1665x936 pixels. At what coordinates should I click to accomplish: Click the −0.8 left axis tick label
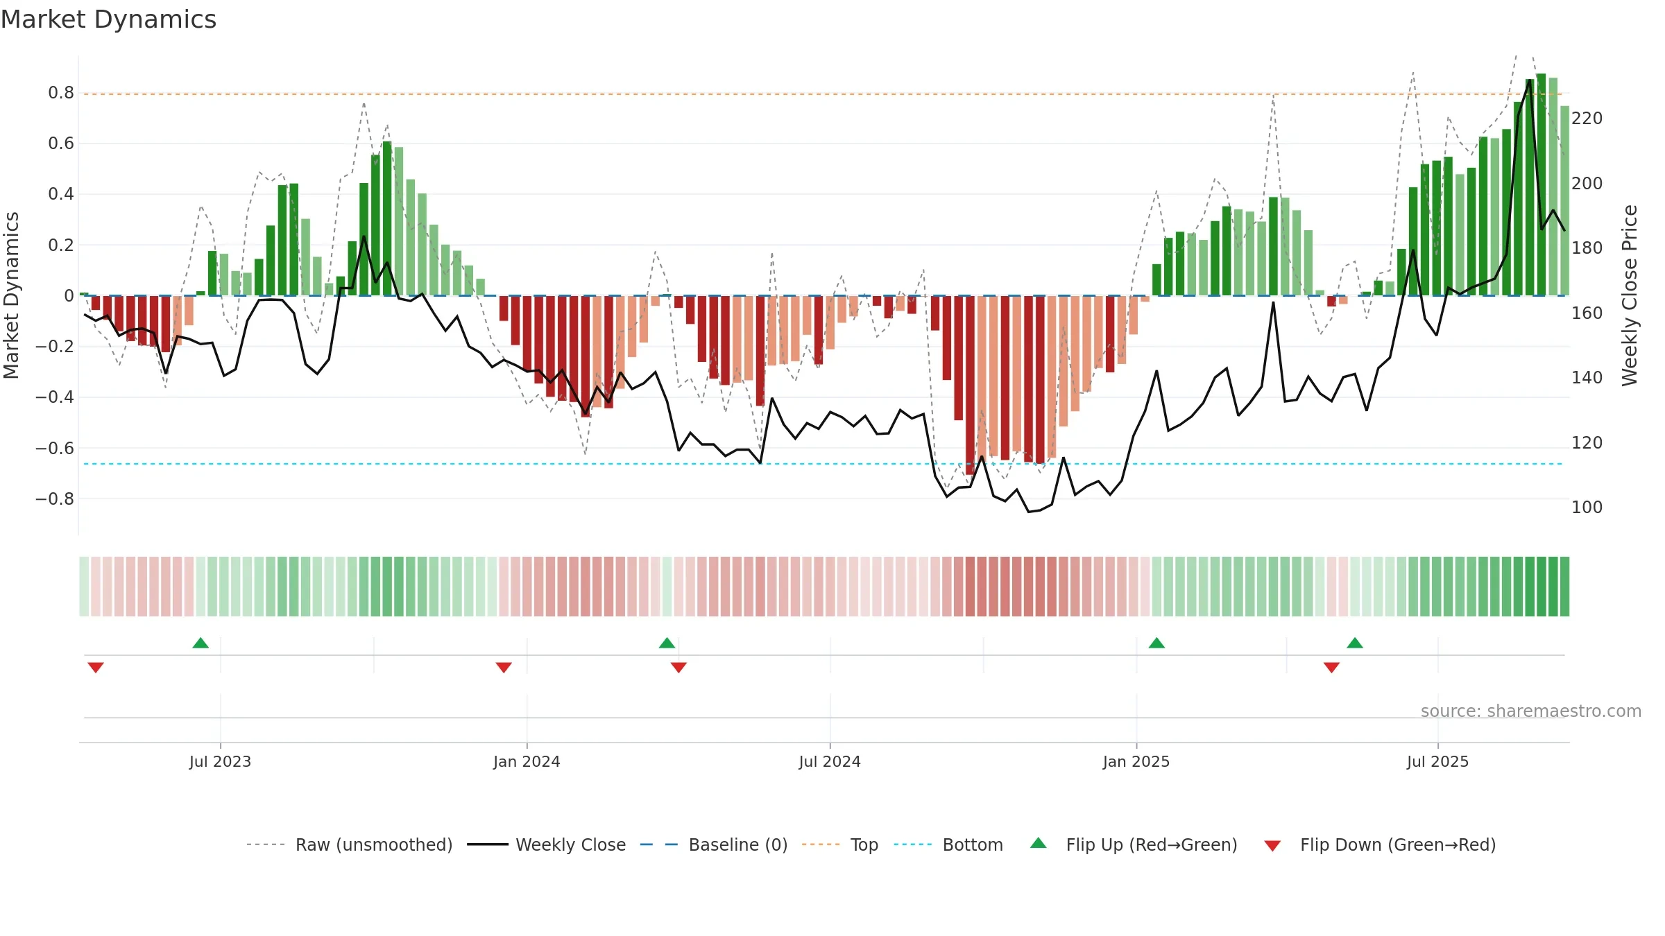pyautogui.click(x=55, y=499)
